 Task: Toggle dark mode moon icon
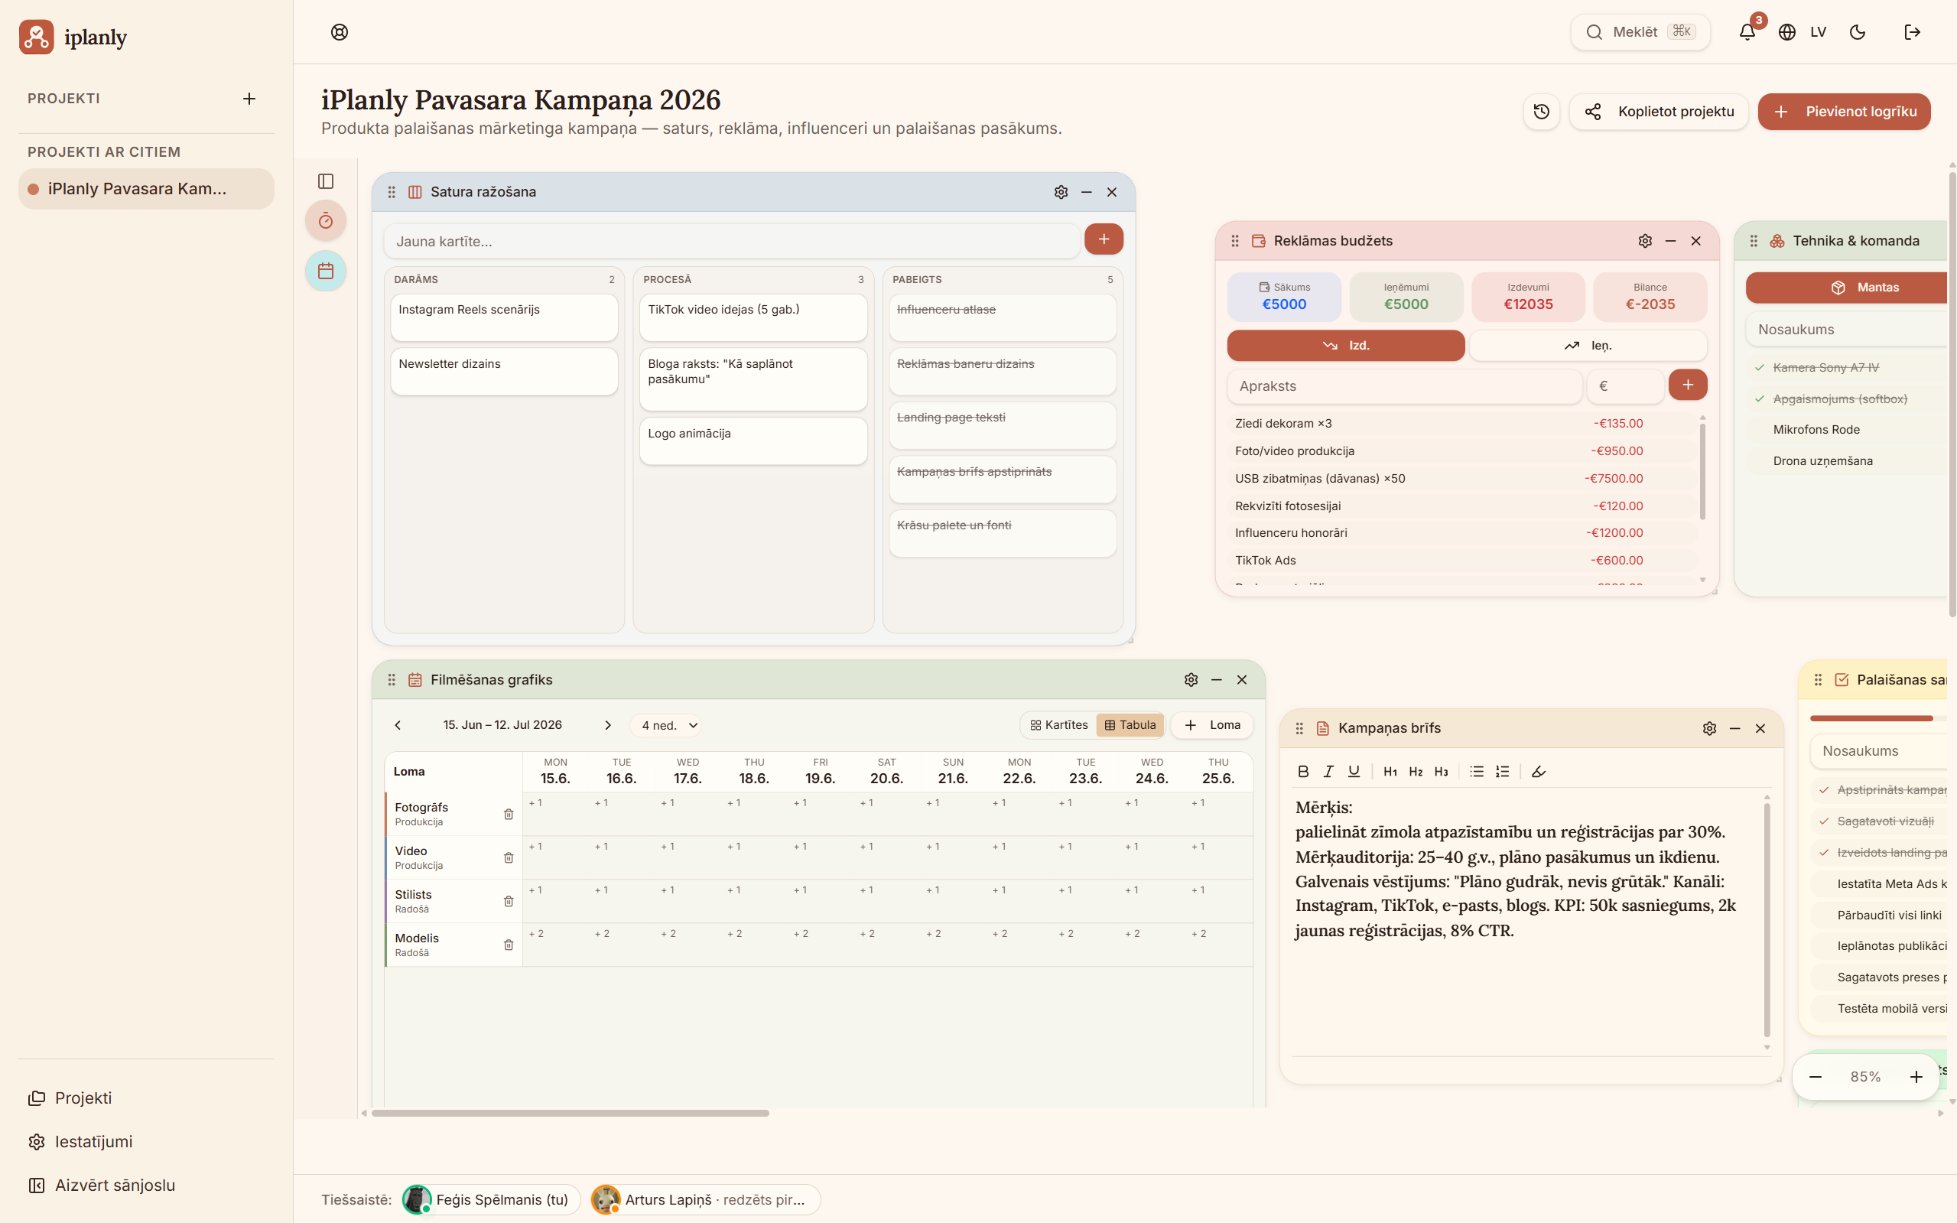pyautogui.click(x=1858, y=32)
